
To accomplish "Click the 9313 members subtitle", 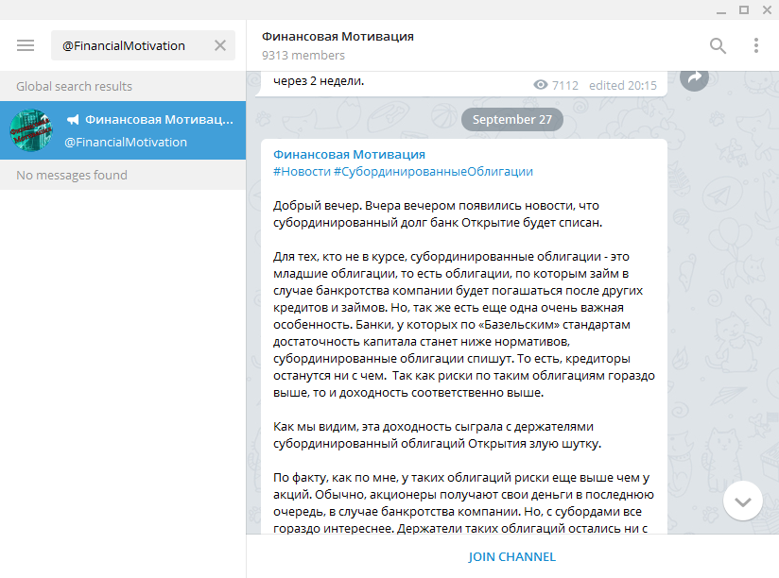I will [303, 56].
